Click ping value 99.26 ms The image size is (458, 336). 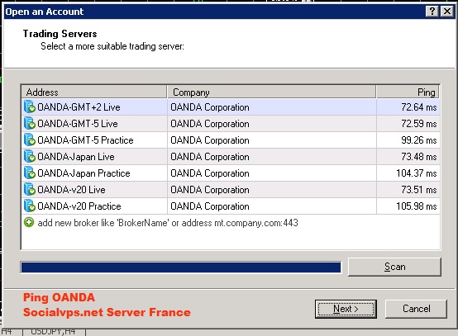pyautogui.click(x=419, y=140)
